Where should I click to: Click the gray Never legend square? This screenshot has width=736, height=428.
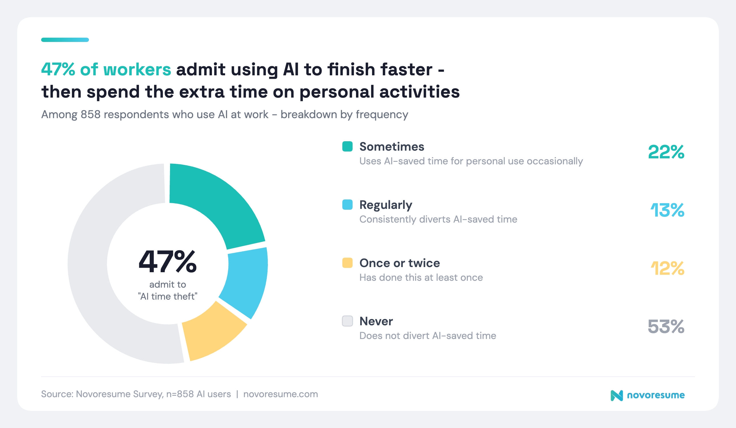[347, 321]
